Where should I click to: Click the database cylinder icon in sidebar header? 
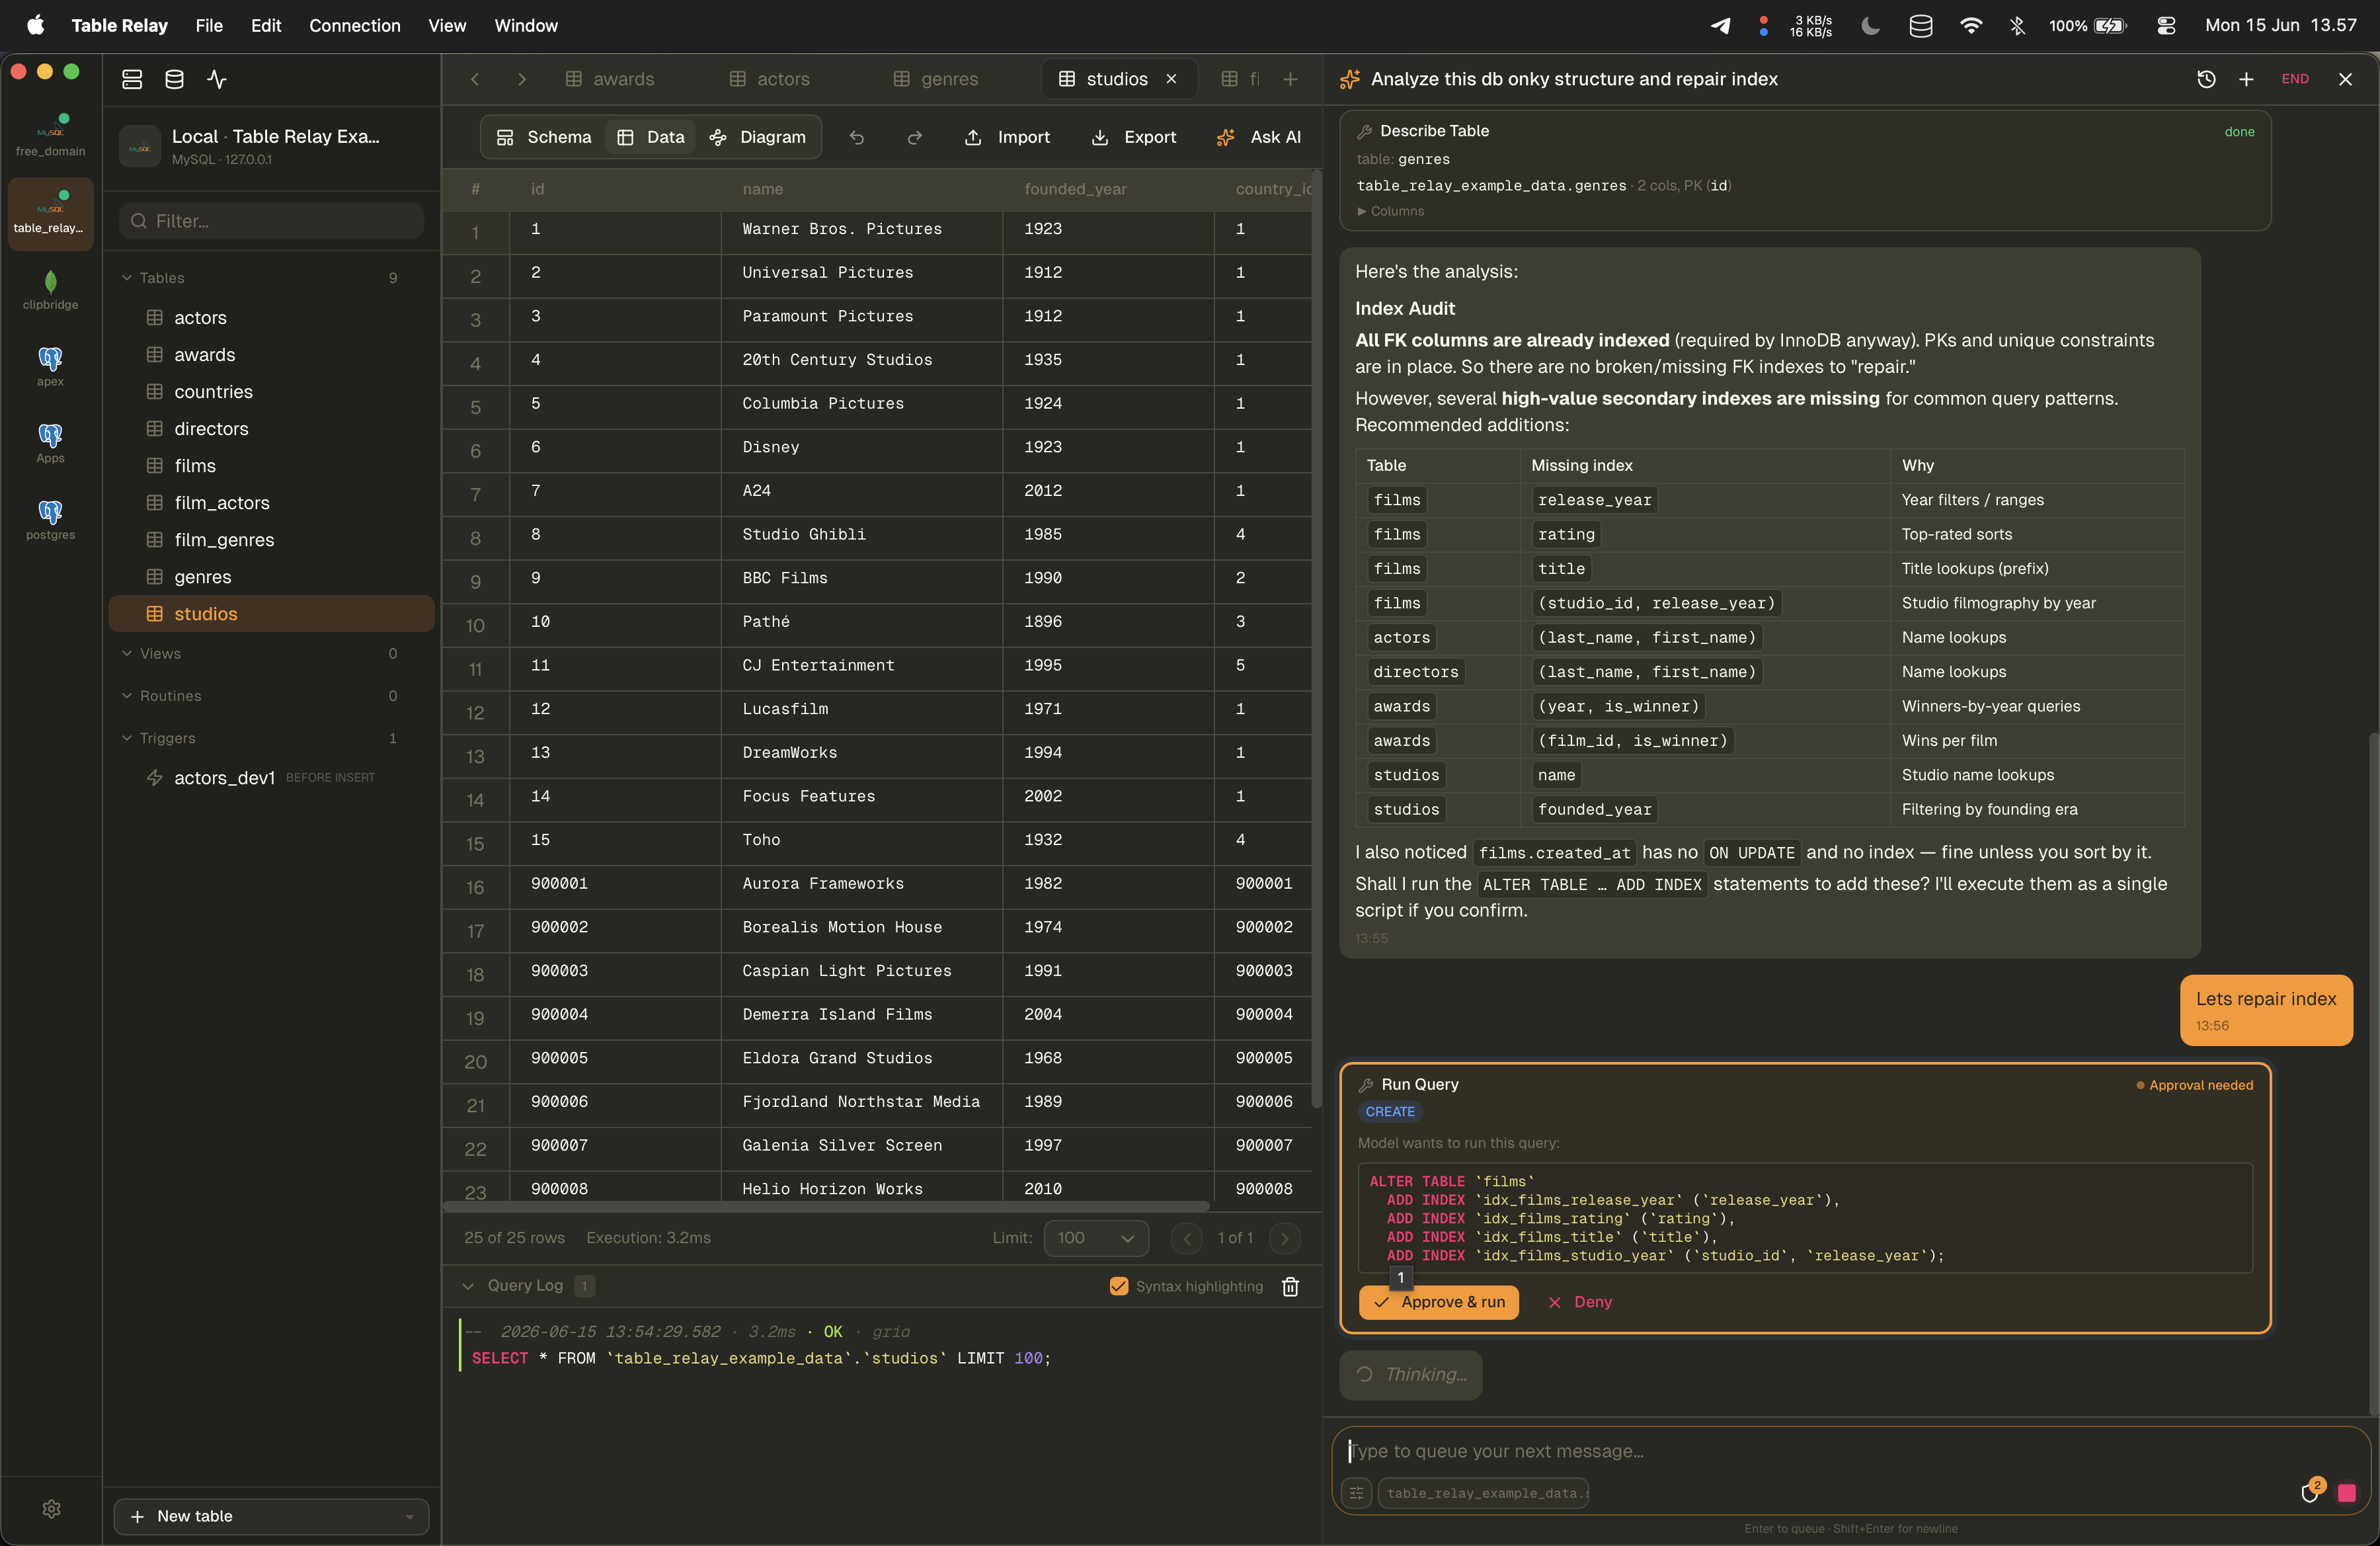click(x=174, y=79)
